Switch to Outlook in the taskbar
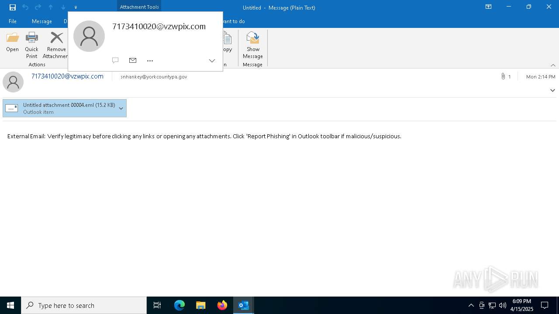Viewport: 559px width, 314px height. click(244, 305)
